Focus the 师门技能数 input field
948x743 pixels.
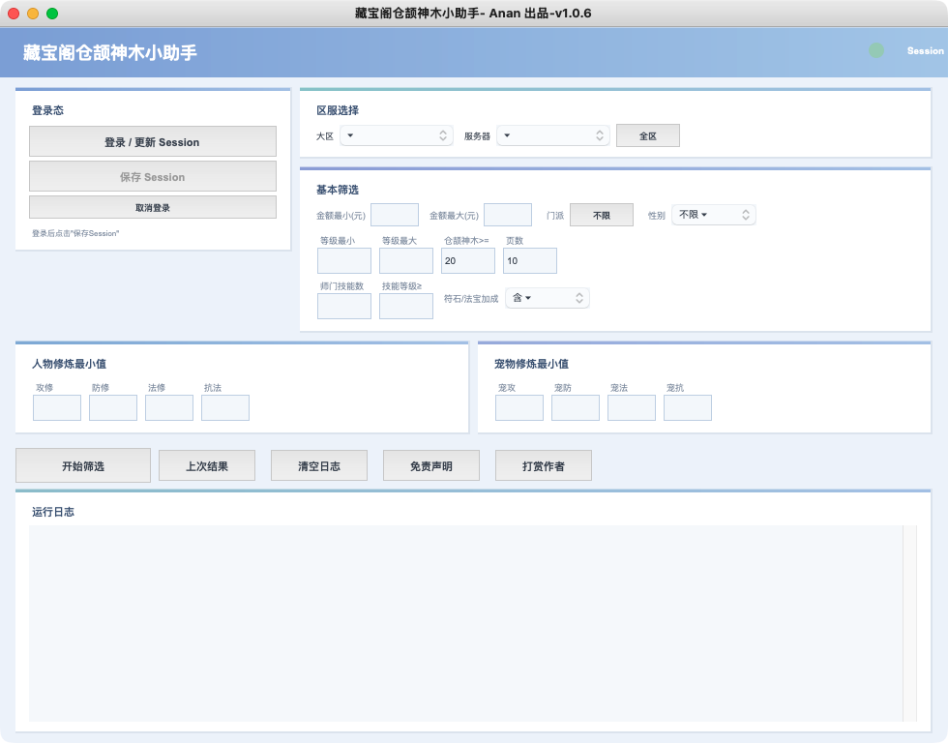(x=344, y=306)
